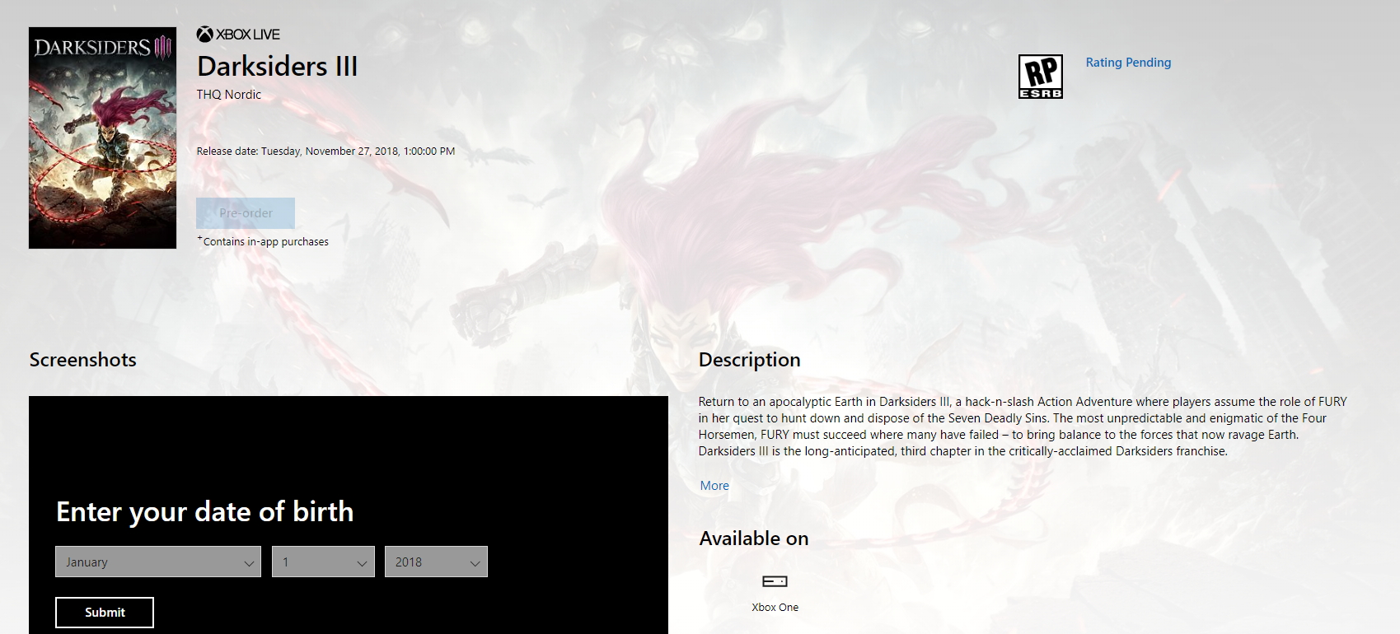Screen dimensions: 1400x634
Task: Click the game description paragraph
Action: click(x=1023, y=427)
